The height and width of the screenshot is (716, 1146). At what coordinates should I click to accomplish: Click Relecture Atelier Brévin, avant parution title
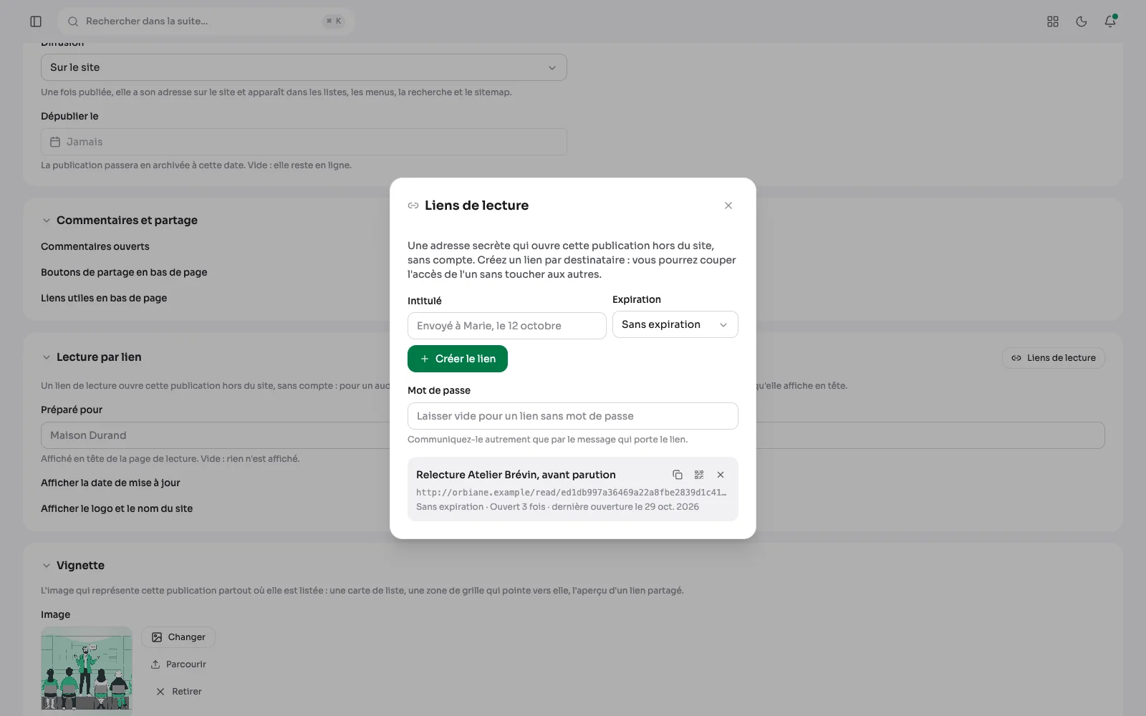516,475
